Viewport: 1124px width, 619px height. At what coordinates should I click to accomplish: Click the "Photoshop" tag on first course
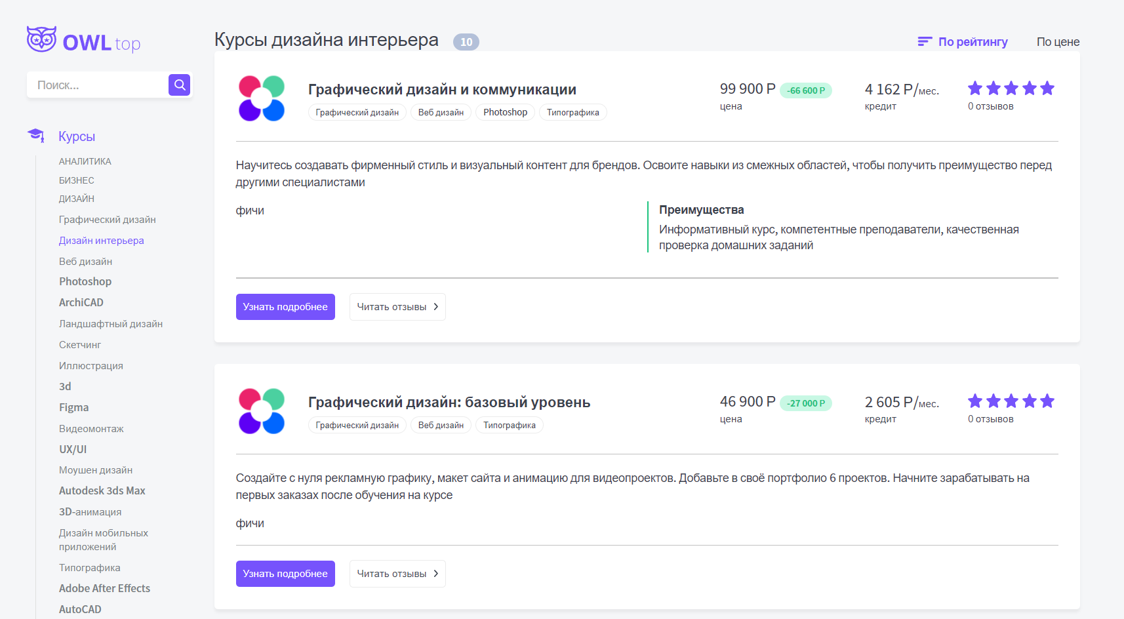505,112
